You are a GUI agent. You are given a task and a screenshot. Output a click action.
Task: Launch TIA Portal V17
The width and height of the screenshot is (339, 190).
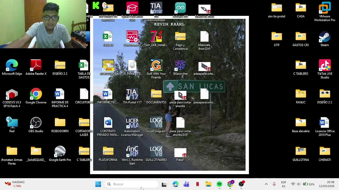[x=132, y=96]
